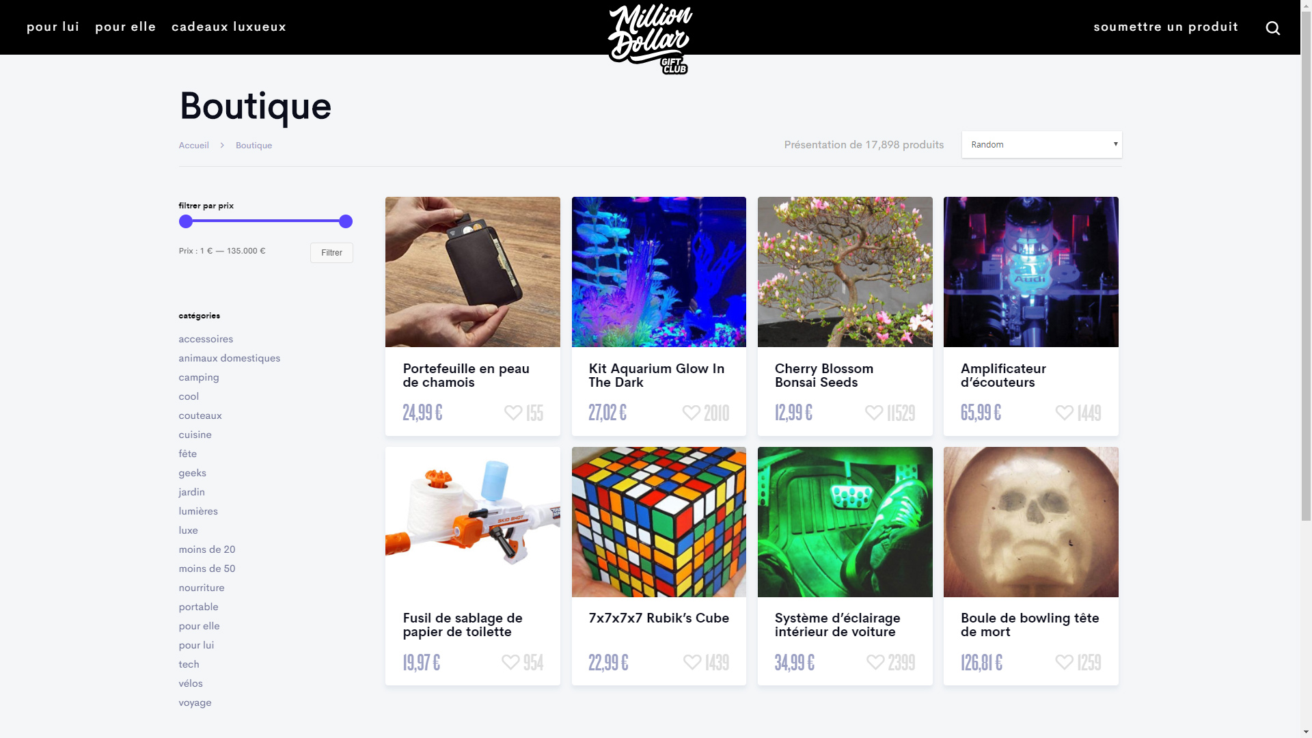Image resolution: width=1312 pixels, height=738 pixels.
Task: Click the maximum price slider handle
Action: point(346,221)
